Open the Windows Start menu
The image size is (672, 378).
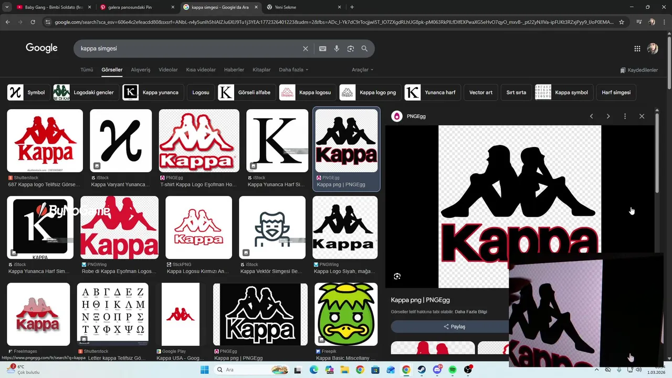(x=205, y=370)
